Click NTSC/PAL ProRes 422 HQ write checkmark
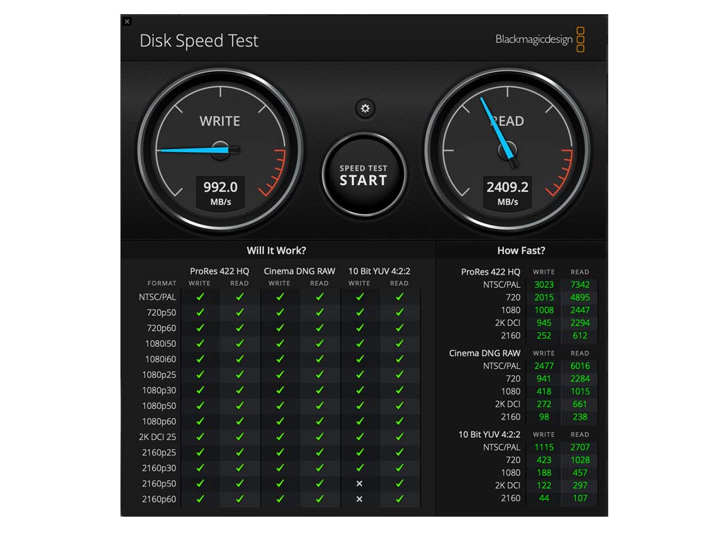Image resolution: width=704 pixels, height=535 pixels. pyautogui.click(x=200, y=296)
